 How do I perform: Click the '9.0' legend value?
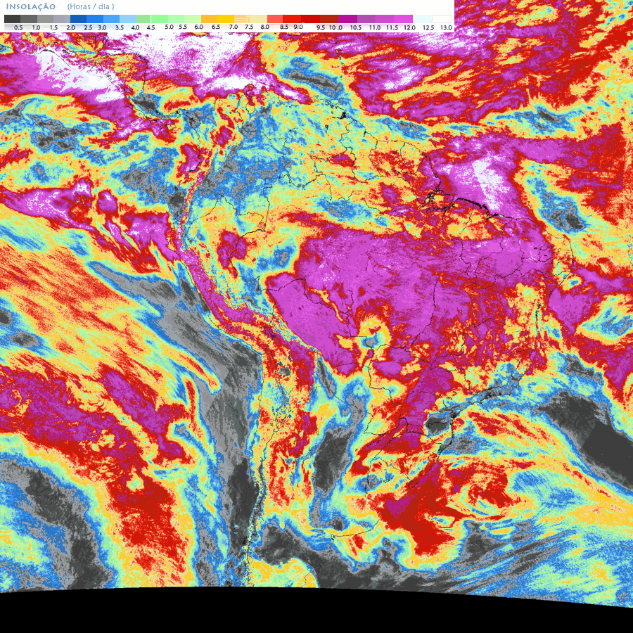click(298, 27)
